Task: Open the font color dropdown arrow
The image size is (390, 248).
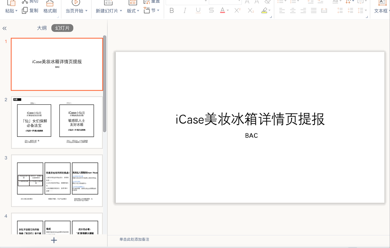Action: click(x=227, y=11)
